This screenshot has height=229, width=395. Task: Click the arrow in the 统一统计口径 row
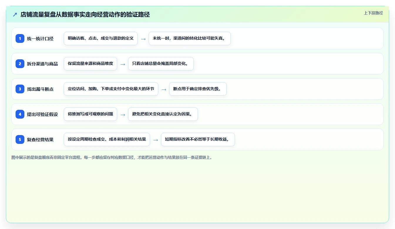[x=143, y=39]
